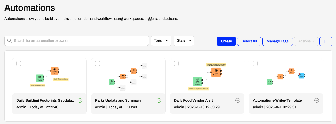
Task: Check the Daily Food Vendor Alert checkbox
Action: [176, 64]
